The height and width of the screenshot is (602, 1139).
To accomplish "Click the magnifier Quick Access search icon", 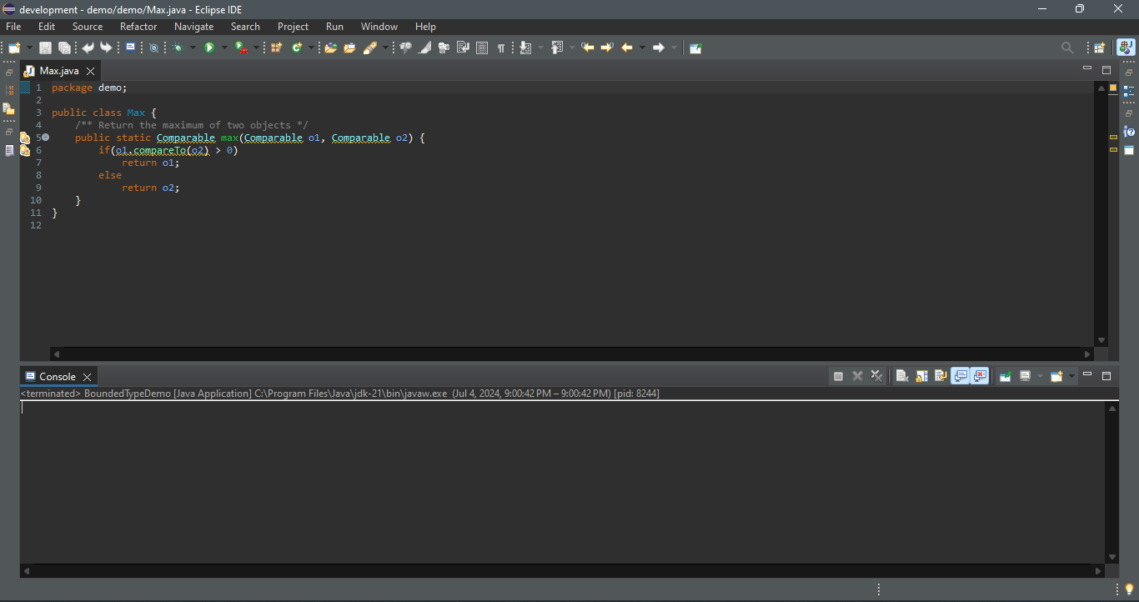I will pyautogui.click(x=1067, y=48).
